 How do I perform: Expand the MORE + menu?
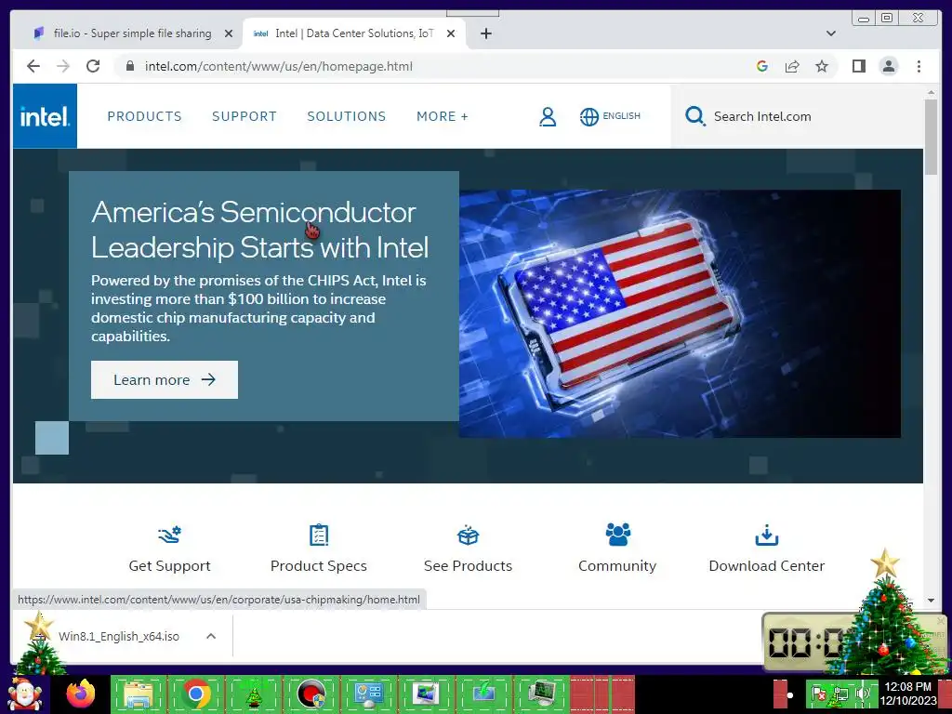click(x=442, y=116)
